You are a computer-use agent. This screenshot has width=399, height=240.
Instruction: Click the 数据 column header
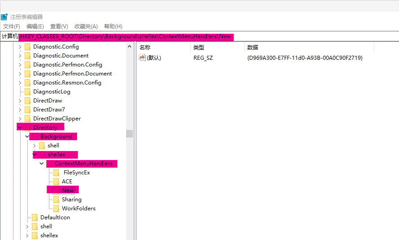[x=253, y=47]
